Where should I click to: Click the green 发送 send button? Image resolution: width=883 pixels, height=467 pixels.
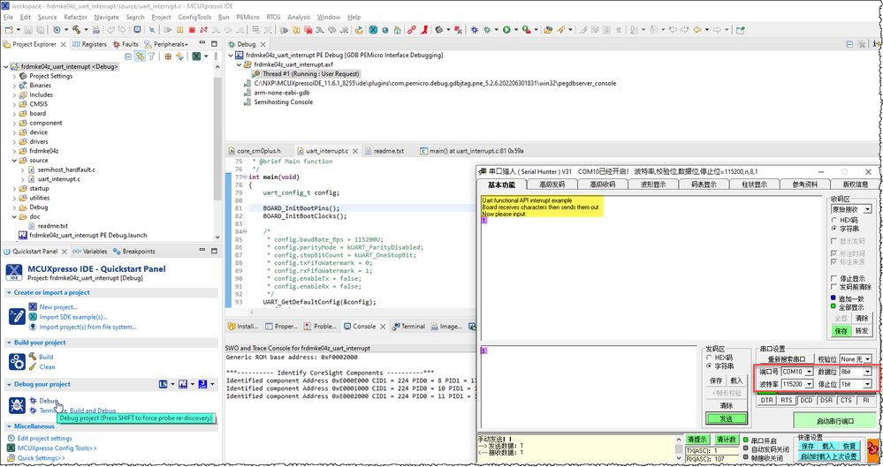727,419
